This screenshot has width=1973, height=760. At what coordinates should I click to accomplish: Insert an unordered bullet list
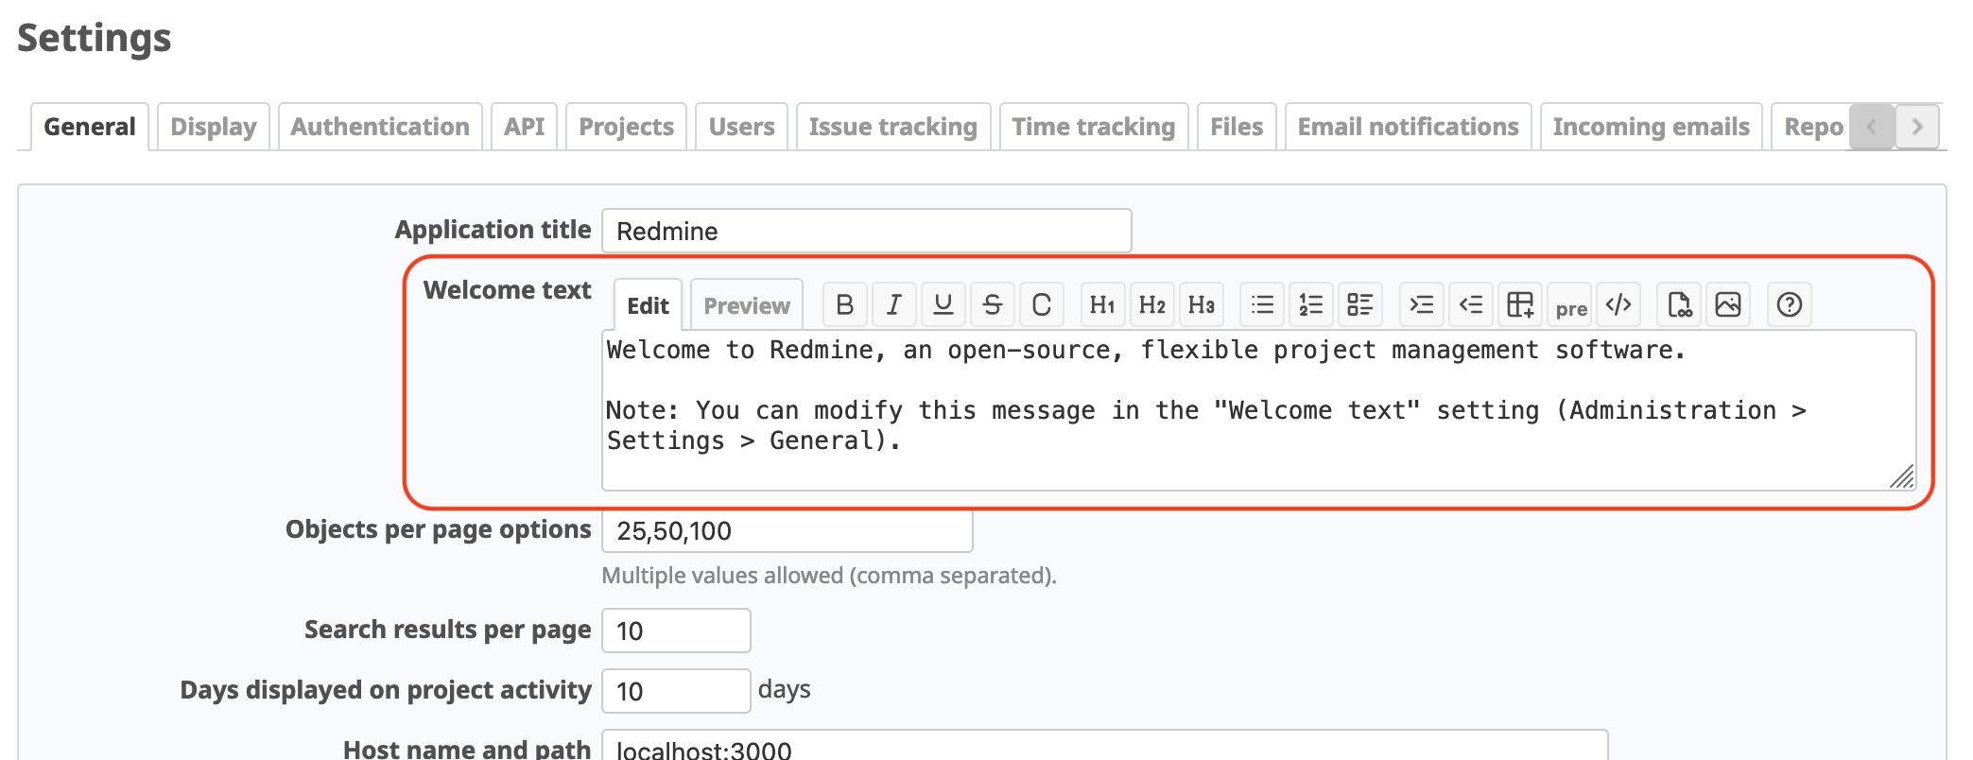tap(1262, 304)
